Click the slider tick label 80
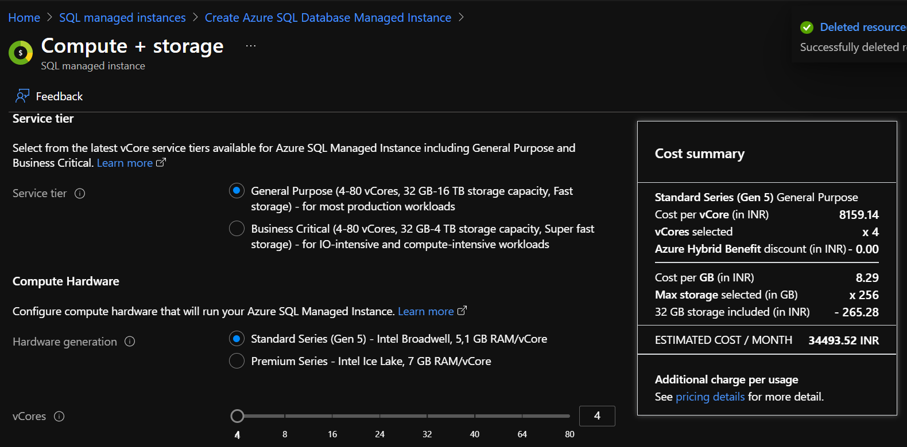Viewport: 907px width, 447px height. click(569, 434)
